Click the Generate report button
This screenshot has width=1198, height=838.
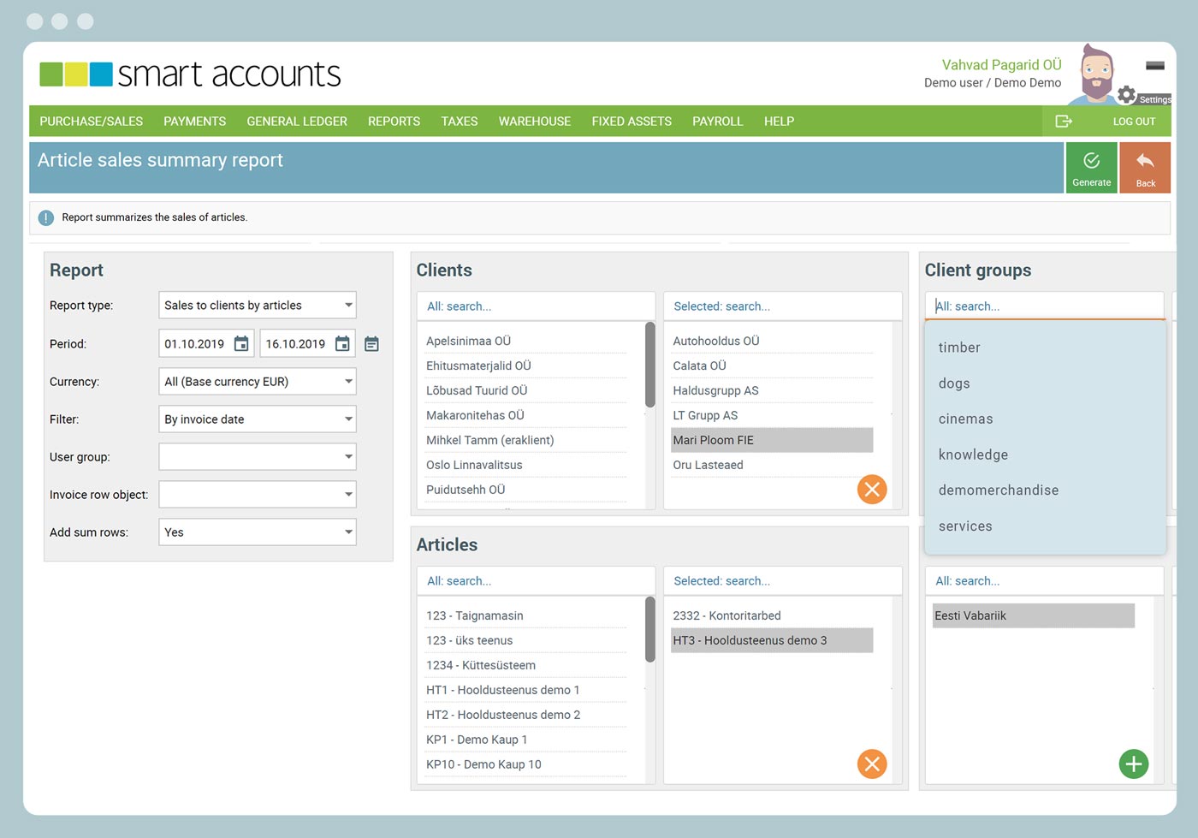1091,168
